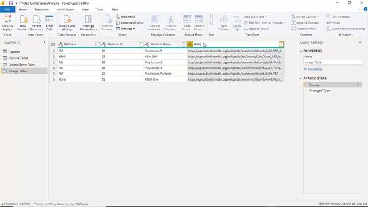Open Platform Name column filter dropdown
The height and width of the screenshot is (207, 368).
click(184, 44)
